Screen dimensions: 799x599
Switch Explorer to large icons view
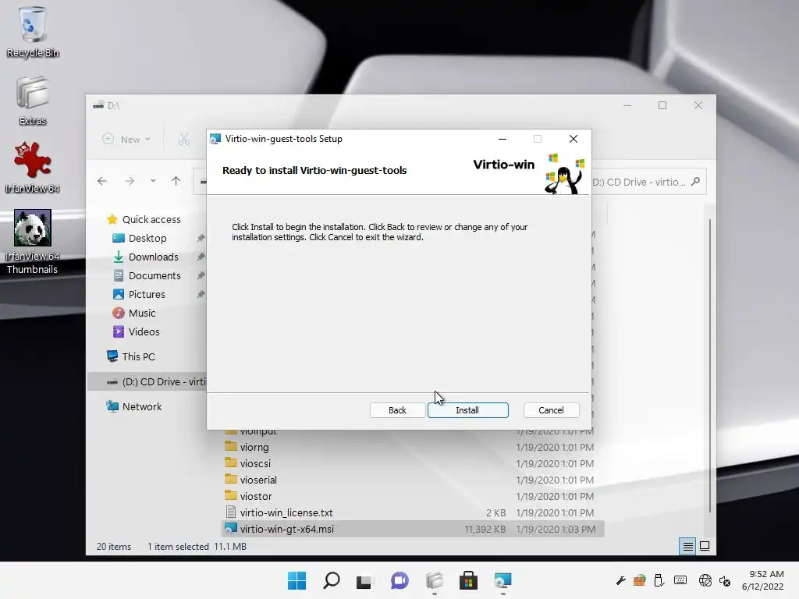[x=705, y=547]
